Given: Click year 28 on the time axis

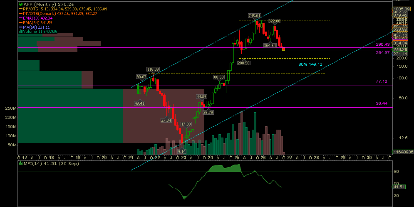Looking at the screenshot, I should [316, 158].
